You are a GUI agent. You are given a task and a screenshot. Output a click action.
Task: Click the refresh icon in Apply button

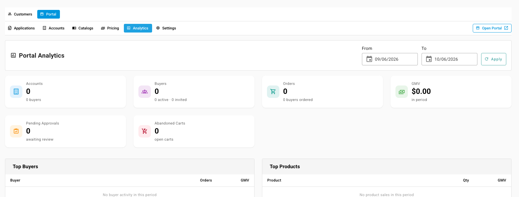[x=487, y=59]
